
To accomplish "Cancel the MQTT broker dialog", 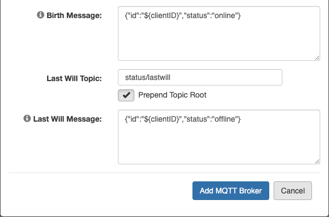I will point(293,191).
